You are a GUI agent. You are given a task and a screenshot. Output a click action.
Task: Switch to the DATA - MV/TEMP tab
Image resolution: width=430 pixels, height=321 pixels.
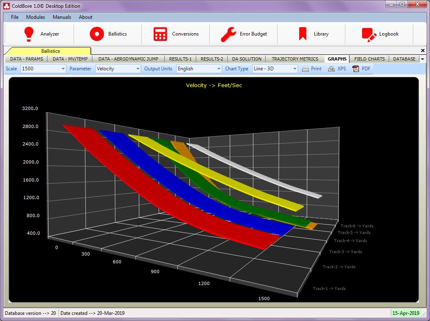pyautogui.click(x=70, y=59)
